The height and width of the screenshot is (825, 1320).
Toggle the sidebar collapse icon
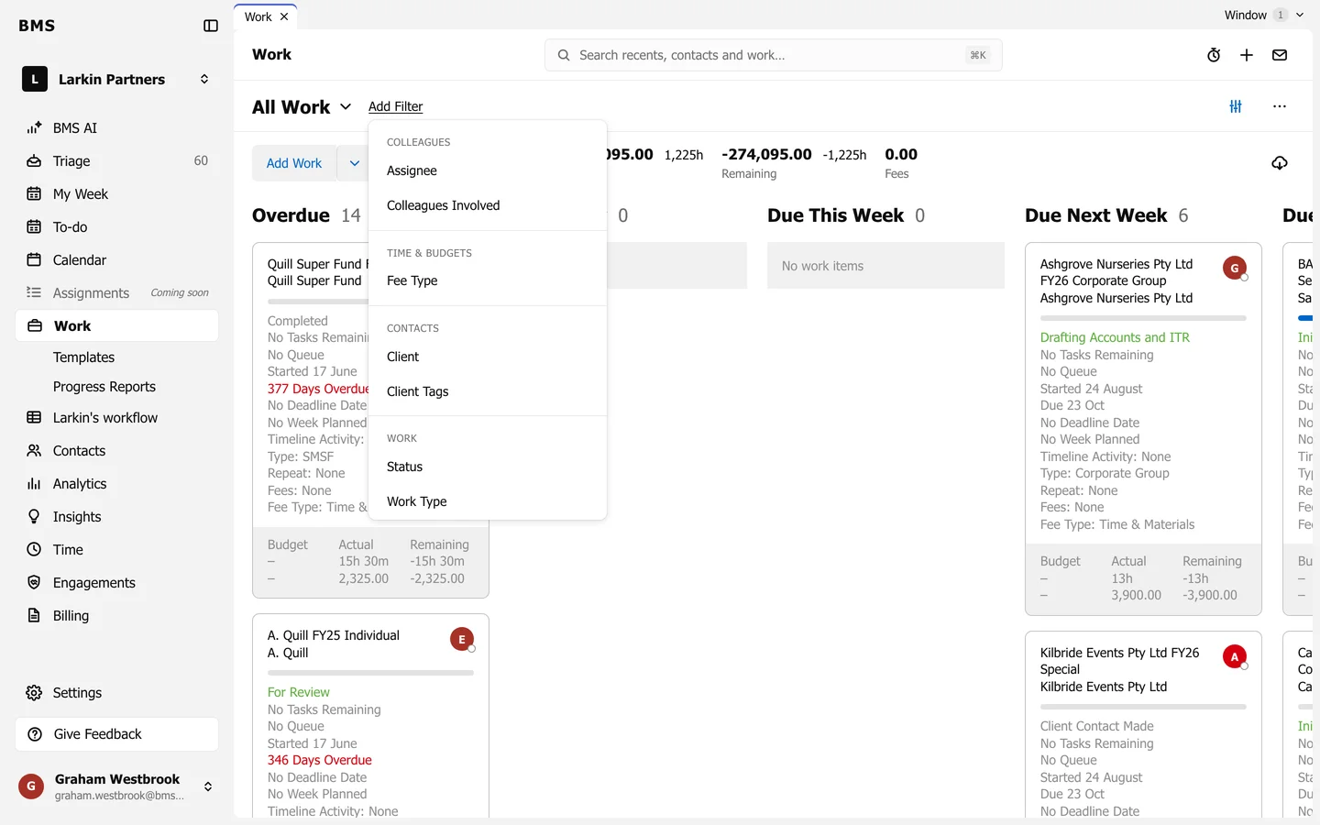pyautogui.click(x=211, y=26)
